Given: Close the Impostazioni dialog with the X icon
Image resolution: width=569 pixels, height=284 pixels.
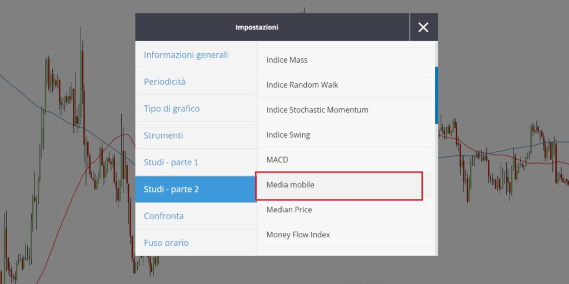Looking at the screenshot, I should (423, 27).
